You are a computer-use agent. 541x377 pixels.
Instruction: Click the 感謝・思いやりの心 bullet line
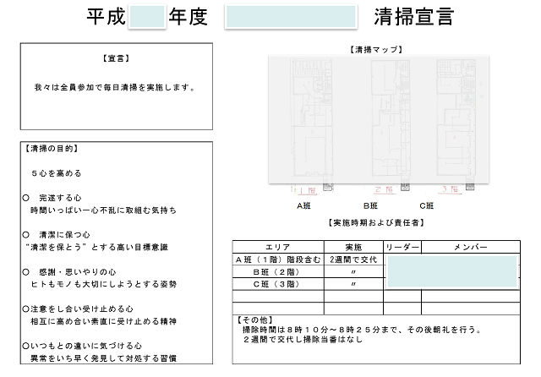[69, 272]
